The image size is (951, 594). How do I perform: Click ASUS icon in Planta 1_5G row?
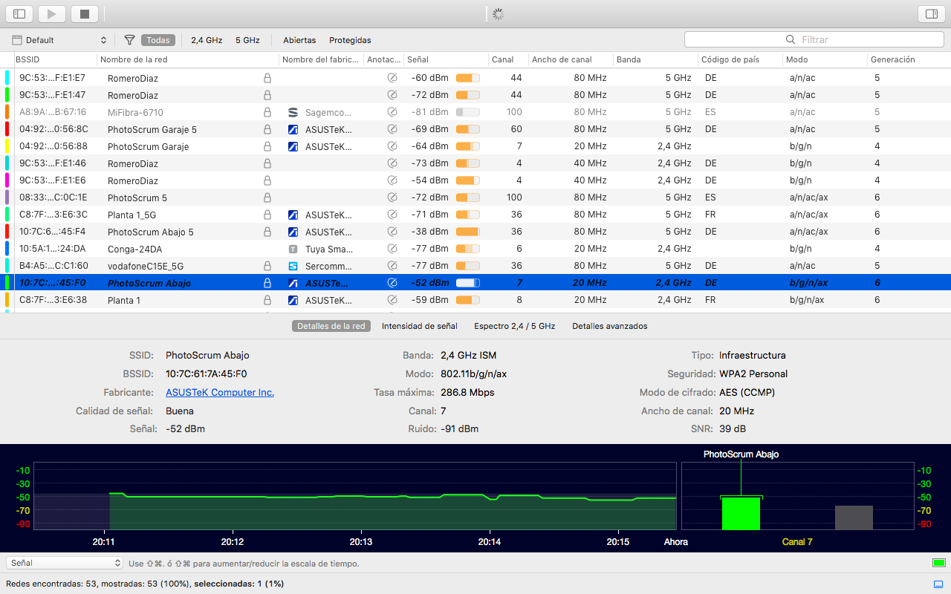(293, 215)
